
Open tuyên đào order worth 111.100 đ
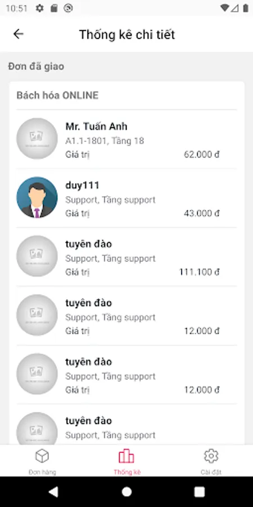click(x=126, y=257)
